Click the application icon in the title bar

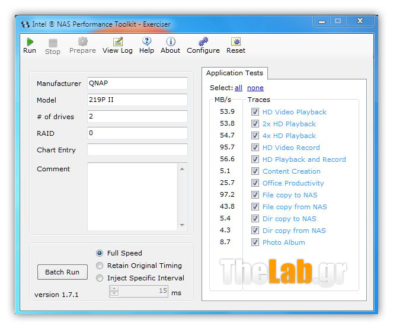pos(25,24)
